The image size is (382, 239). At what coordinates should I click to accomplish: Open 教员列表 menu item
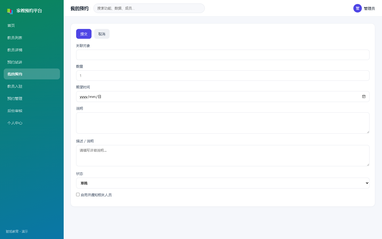click(32, 38)
